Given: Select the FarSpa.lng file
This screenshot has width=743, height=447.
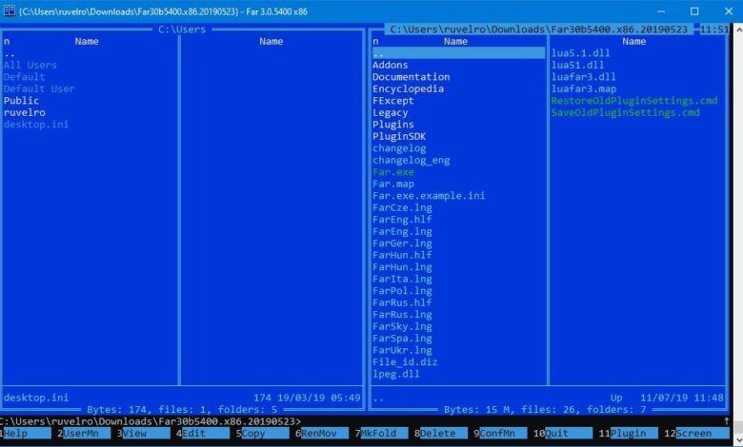Looking at the screenshot, I should (402, 339).
